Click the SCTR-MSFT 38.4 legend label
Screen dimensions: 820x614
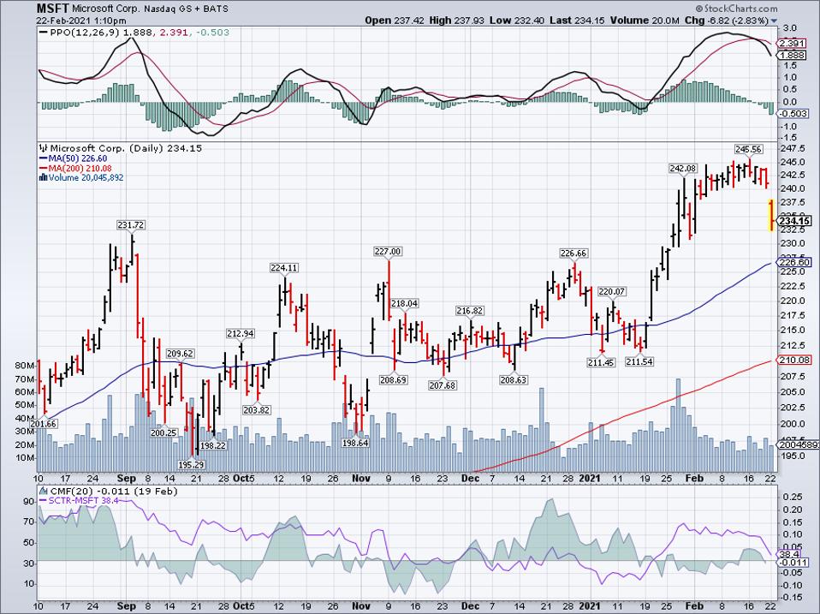point(80,500)
